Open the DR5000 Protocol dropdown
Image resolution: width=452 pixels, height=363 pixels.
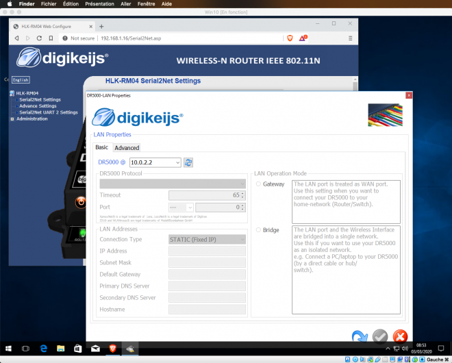click(173, 184)
